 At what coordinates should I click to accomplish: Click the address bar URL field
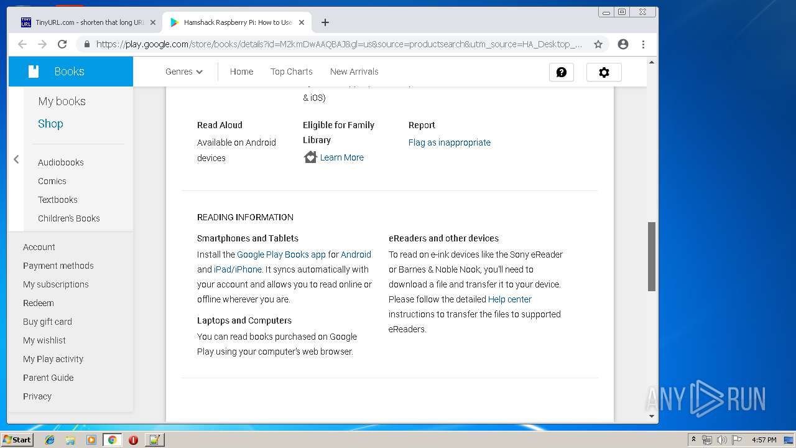(x=339, y=44)
